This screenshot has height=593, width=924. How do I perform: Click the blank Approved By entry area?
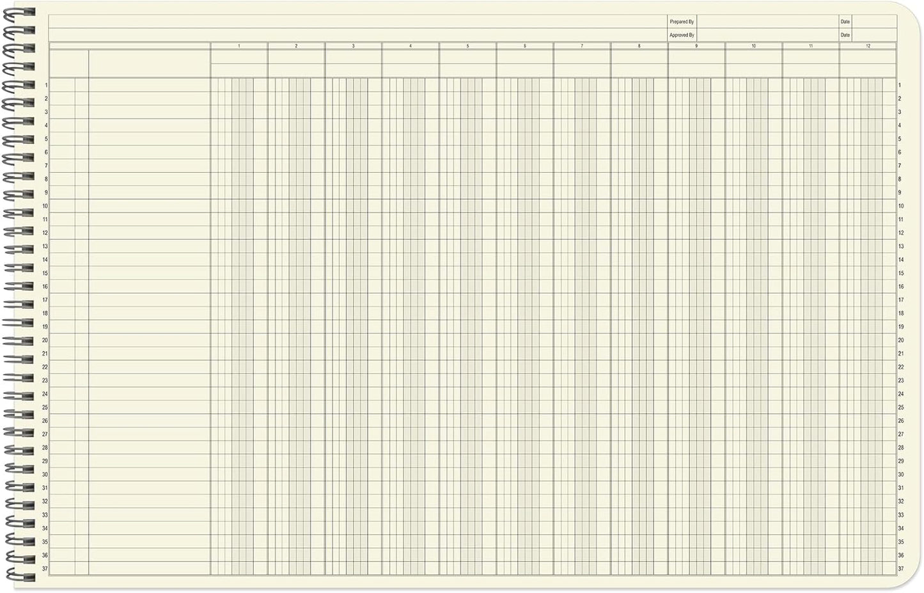(767, 36)
